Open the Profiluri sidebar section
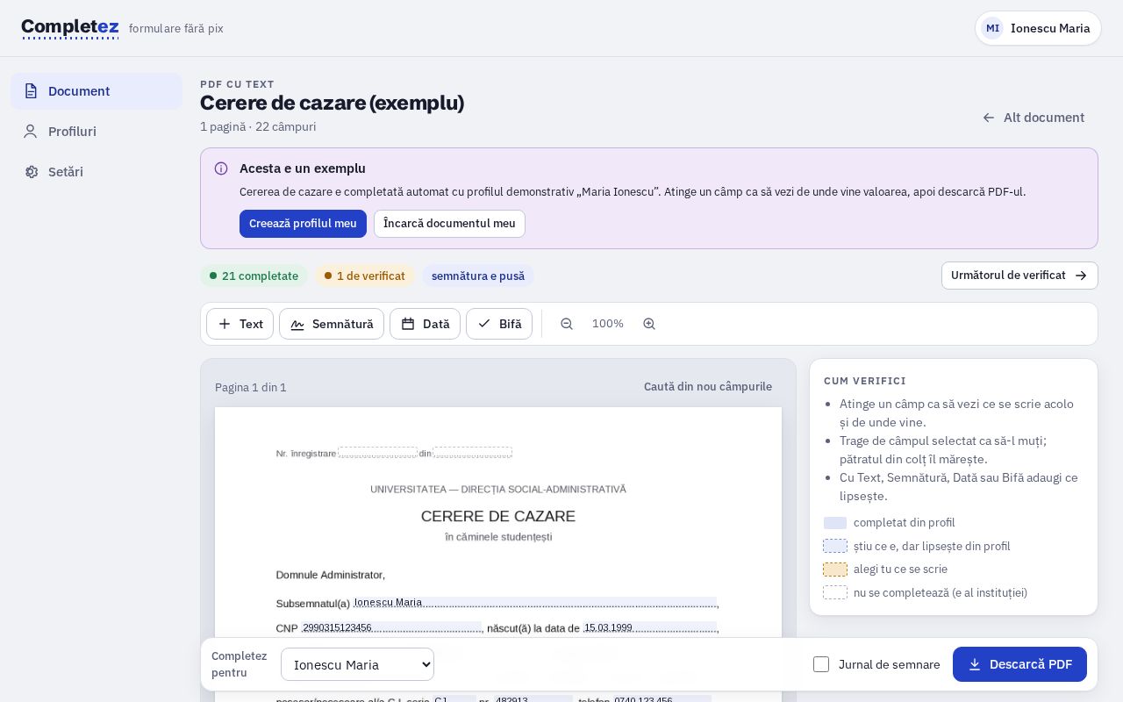 pos(97,132)
